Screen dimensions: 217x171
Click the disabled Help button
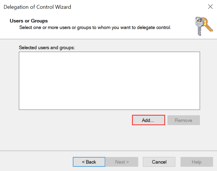(x=196, y=162)
